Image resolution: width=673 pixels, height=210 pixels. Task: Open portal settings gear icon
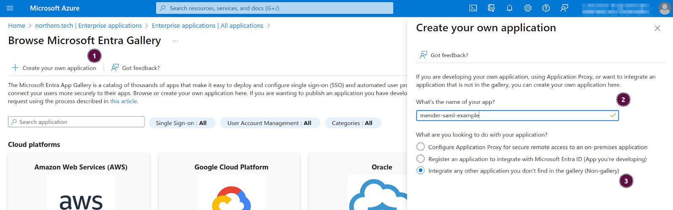[x=528, y=8]
